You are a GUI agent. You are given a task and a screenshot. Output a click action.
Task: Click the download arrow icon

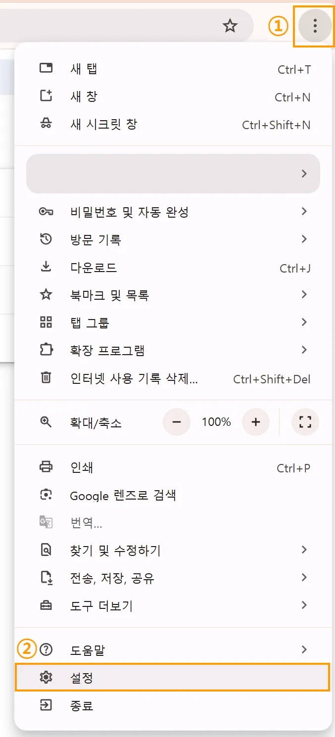coord(46,268)
